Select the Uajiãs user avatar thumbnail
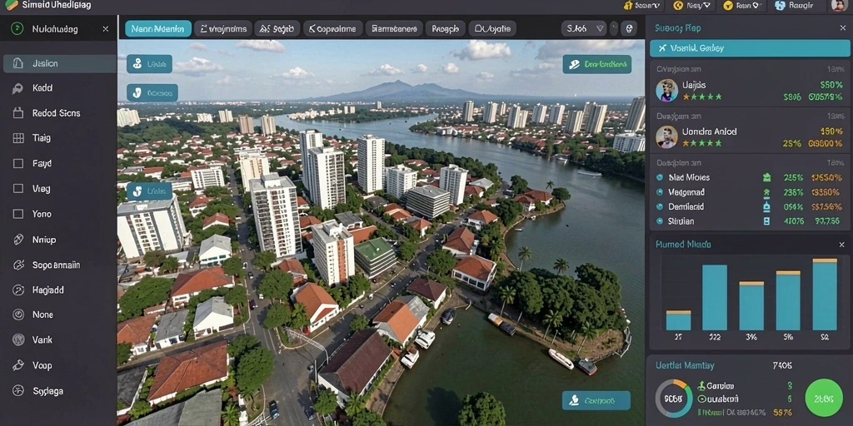853x426 pixels. point(666,90)
